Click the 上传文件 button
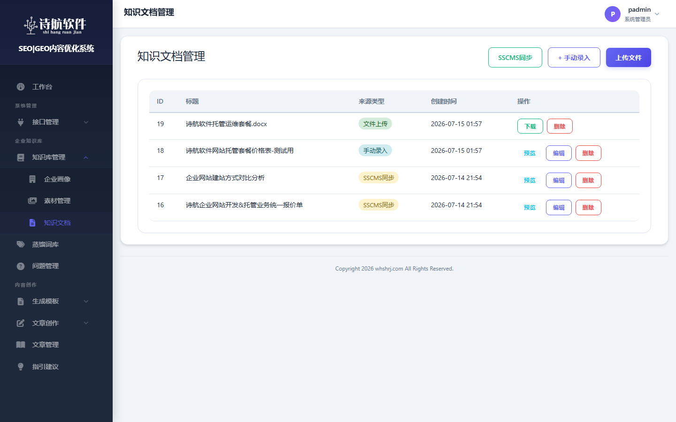The width and height of the screenshot is (676, 422). pos(629,57)
